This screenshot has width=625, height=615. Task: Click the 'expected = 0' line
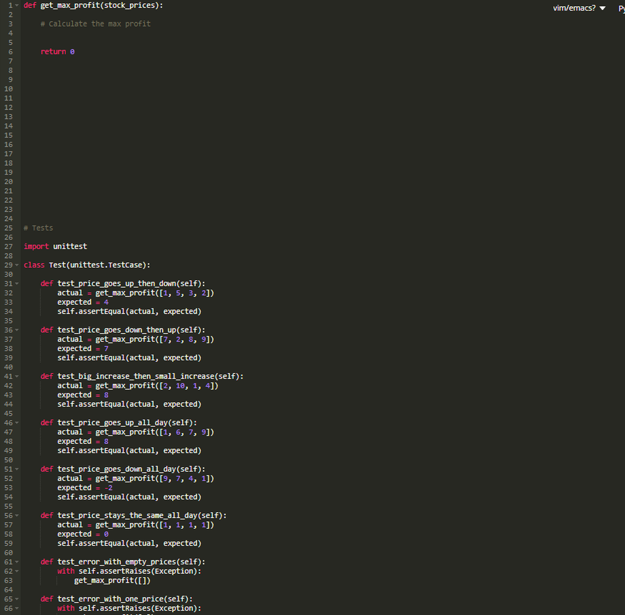tap(83, 534)
